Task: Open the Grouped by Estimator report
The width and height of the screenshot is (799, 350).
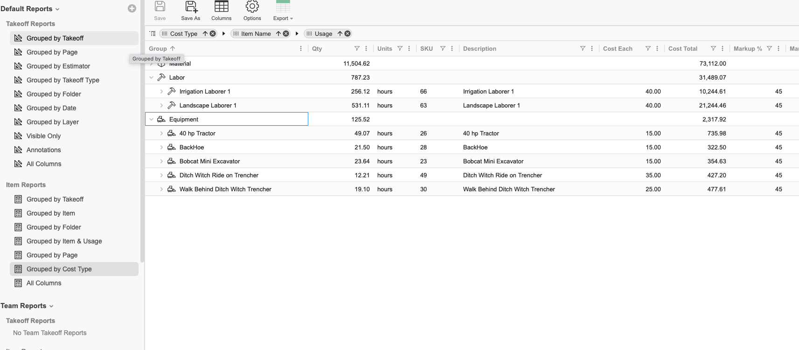Action: 74,66
